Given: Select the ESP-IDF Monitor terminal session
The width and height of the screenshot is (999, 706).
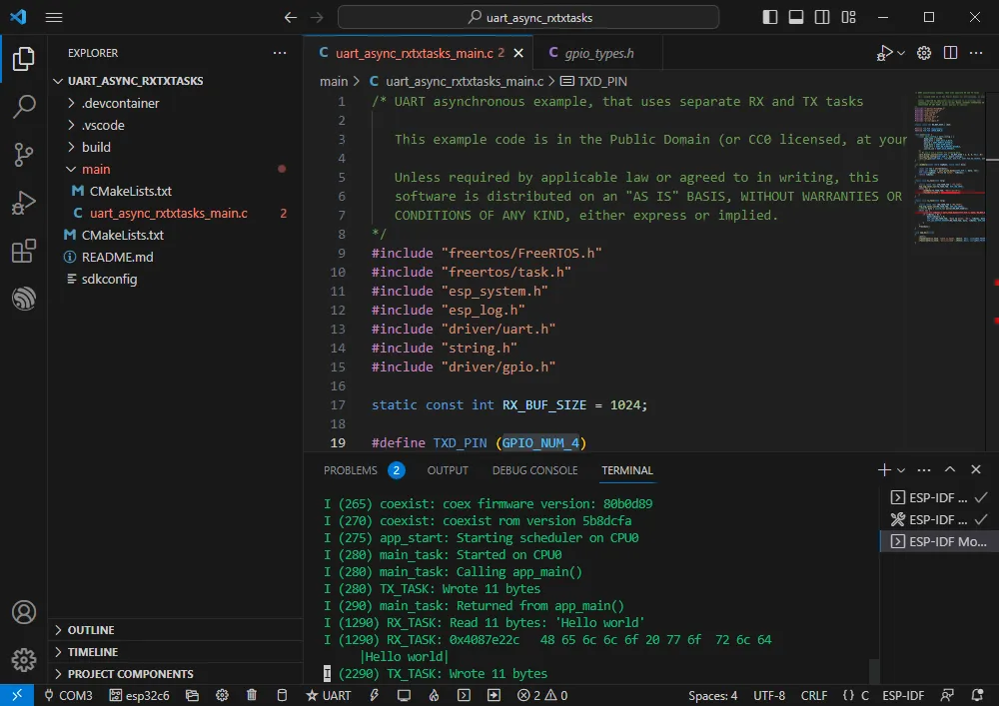Looking at the screenshot, I should point(937,541).
